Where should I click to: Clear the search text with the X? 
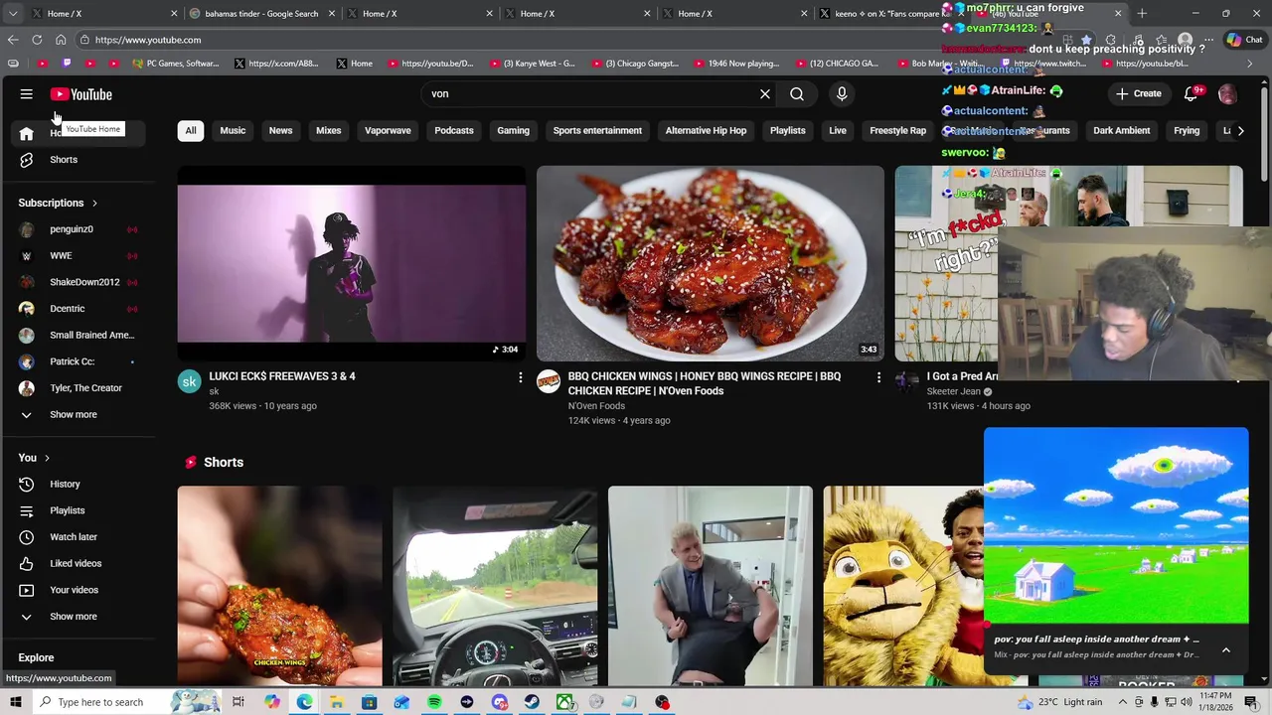(765, 93)
